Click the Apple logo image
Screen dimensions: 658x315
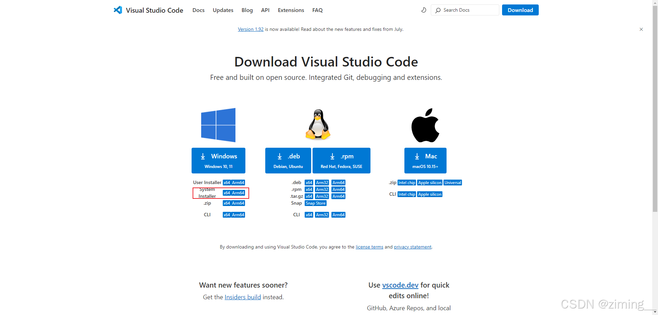click(x=425, y=125)
